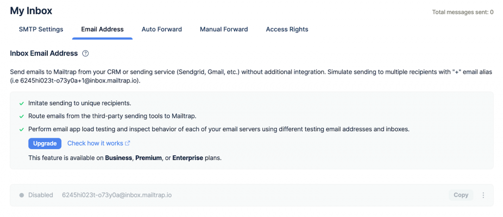The width and height of the screenshot is (503, 217).
Task: Click the checkmark beside Perform email app load testing
Action: [21, 129]
